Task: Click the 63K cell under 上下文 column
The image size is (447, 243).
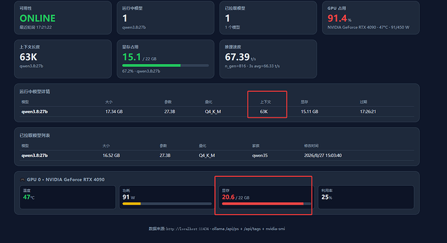Action: pos(264,111)
